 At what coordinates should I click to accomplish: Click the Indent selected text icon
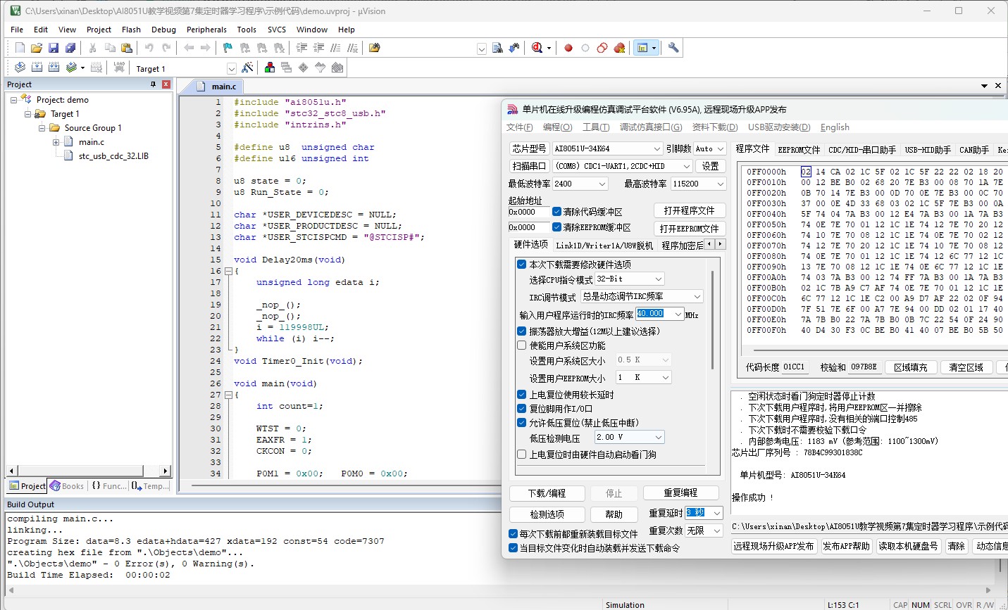pyautogui.click(x=301, y=48)
